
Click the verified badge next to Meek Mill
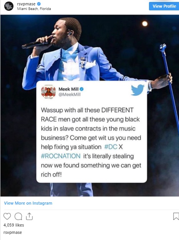[82, 89]
